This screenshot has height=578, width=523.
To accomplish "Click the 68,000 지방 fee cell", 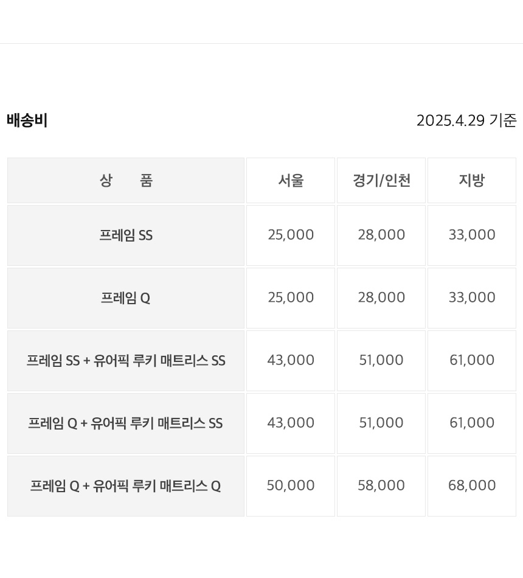I will click(472, 486).
